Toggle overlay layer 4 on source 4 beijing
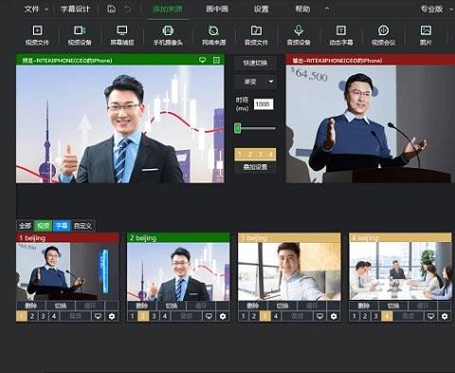The image size is (455, 373). pyautogui.click(x=387, y=316)
